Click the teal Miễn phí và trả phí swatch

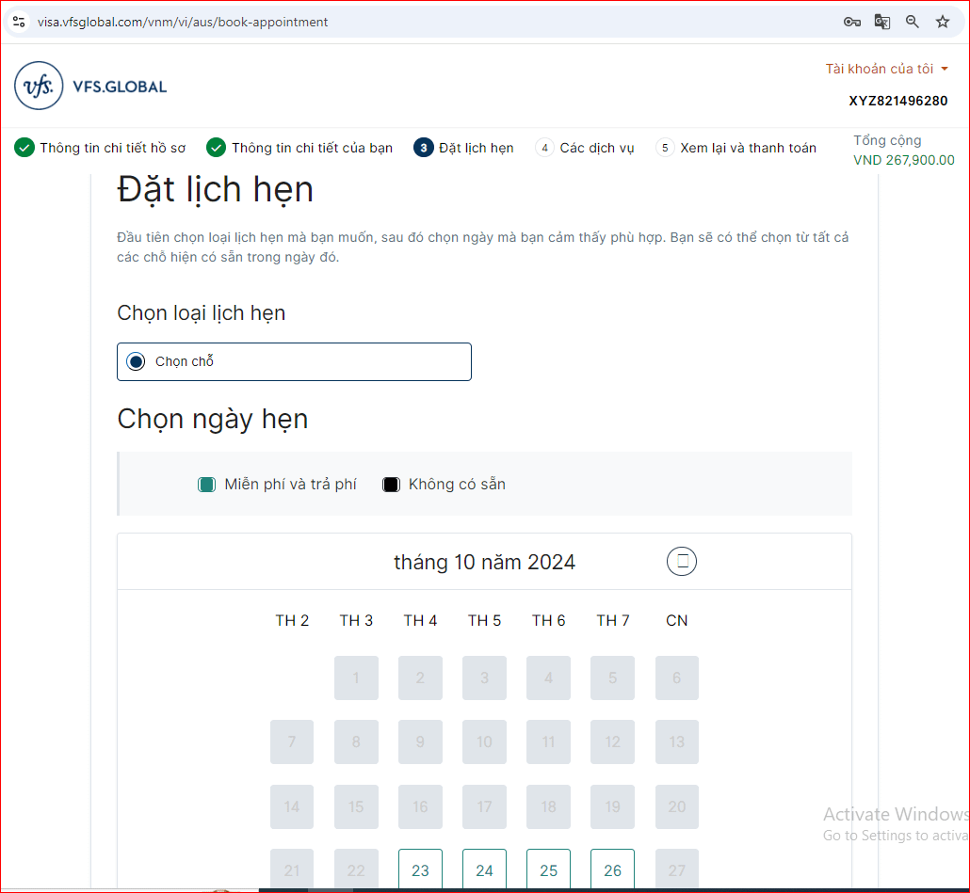206,485
